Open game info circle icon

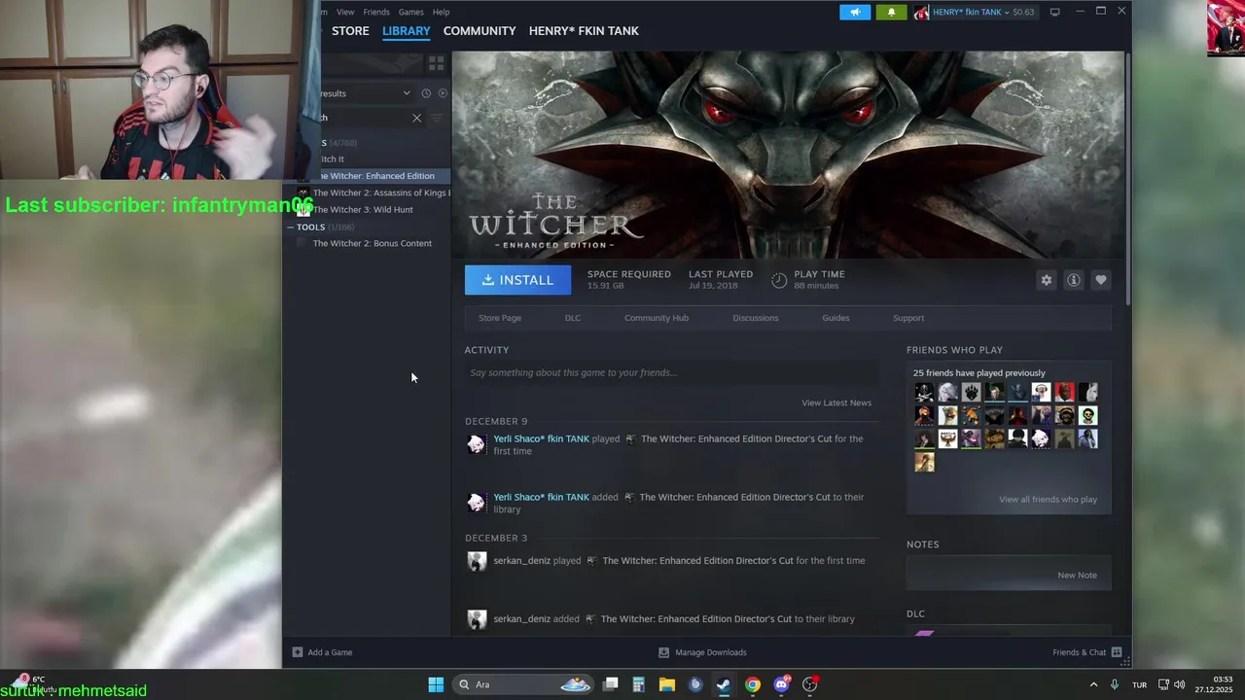click(1074, 280)
